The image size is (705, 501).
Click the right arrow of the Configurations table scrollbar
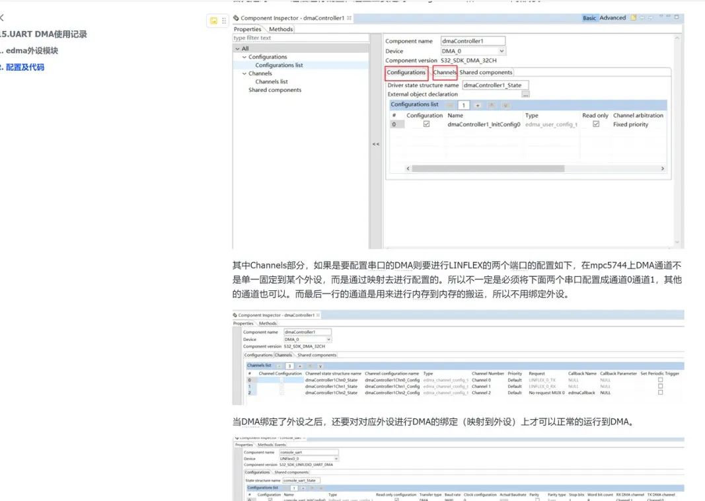tap(662, 169)
